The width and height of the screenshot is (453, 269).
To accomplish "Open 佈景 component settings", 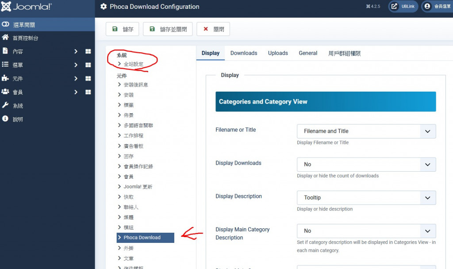I will click(x=128, y=115).
